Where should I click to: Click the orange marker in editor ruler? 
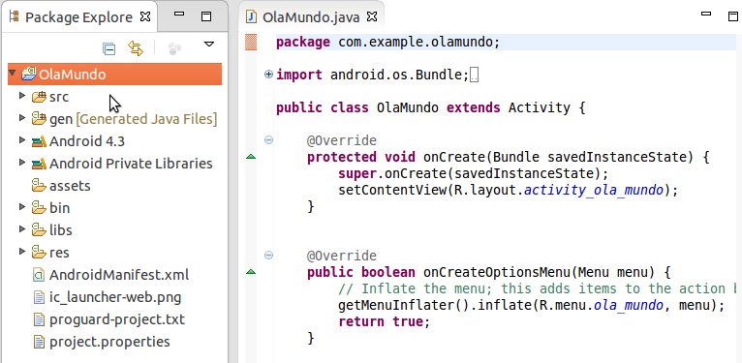pos(251,42)
